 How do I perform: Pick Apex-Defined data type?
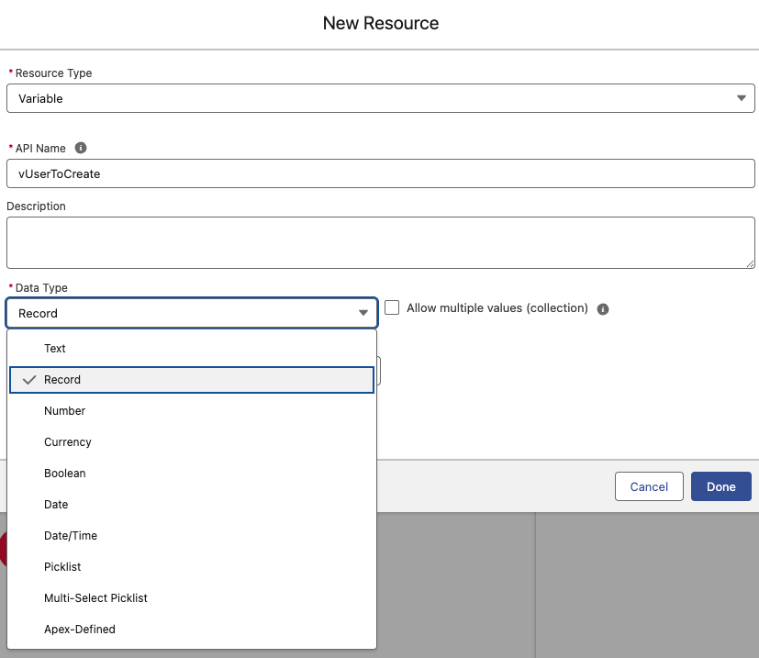[80, 630]
